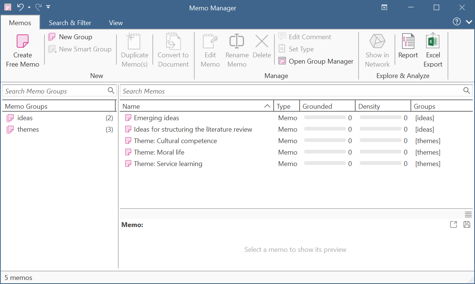Open the Report tool
The width and height of the screenshot is (475, 284).
pos(408,41)
